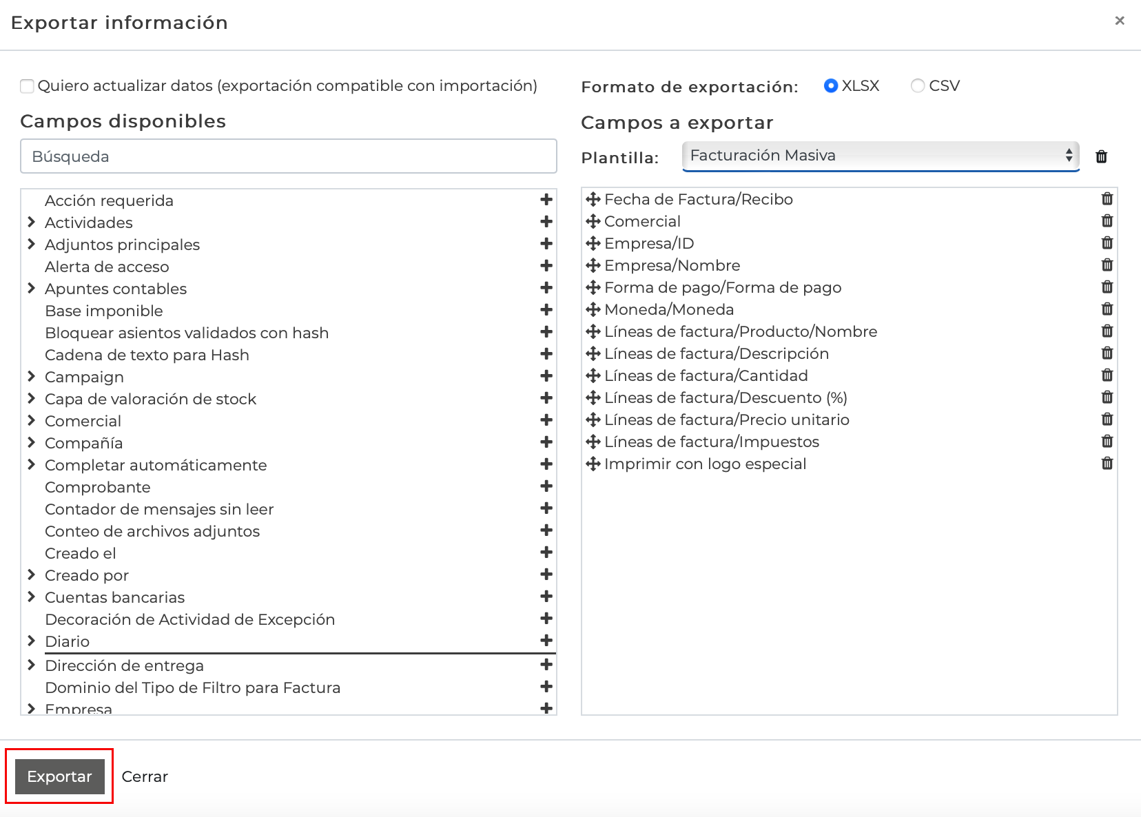Click Cerrar to dismiss the dialog
Viewport: 1141px width, 817px height.
coord(144,776)
